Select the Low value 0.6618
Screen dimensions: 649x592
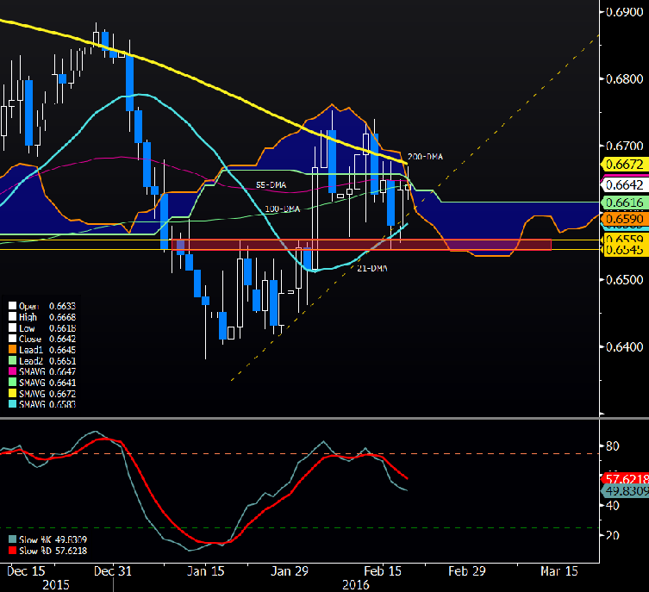tap(63, 328)
